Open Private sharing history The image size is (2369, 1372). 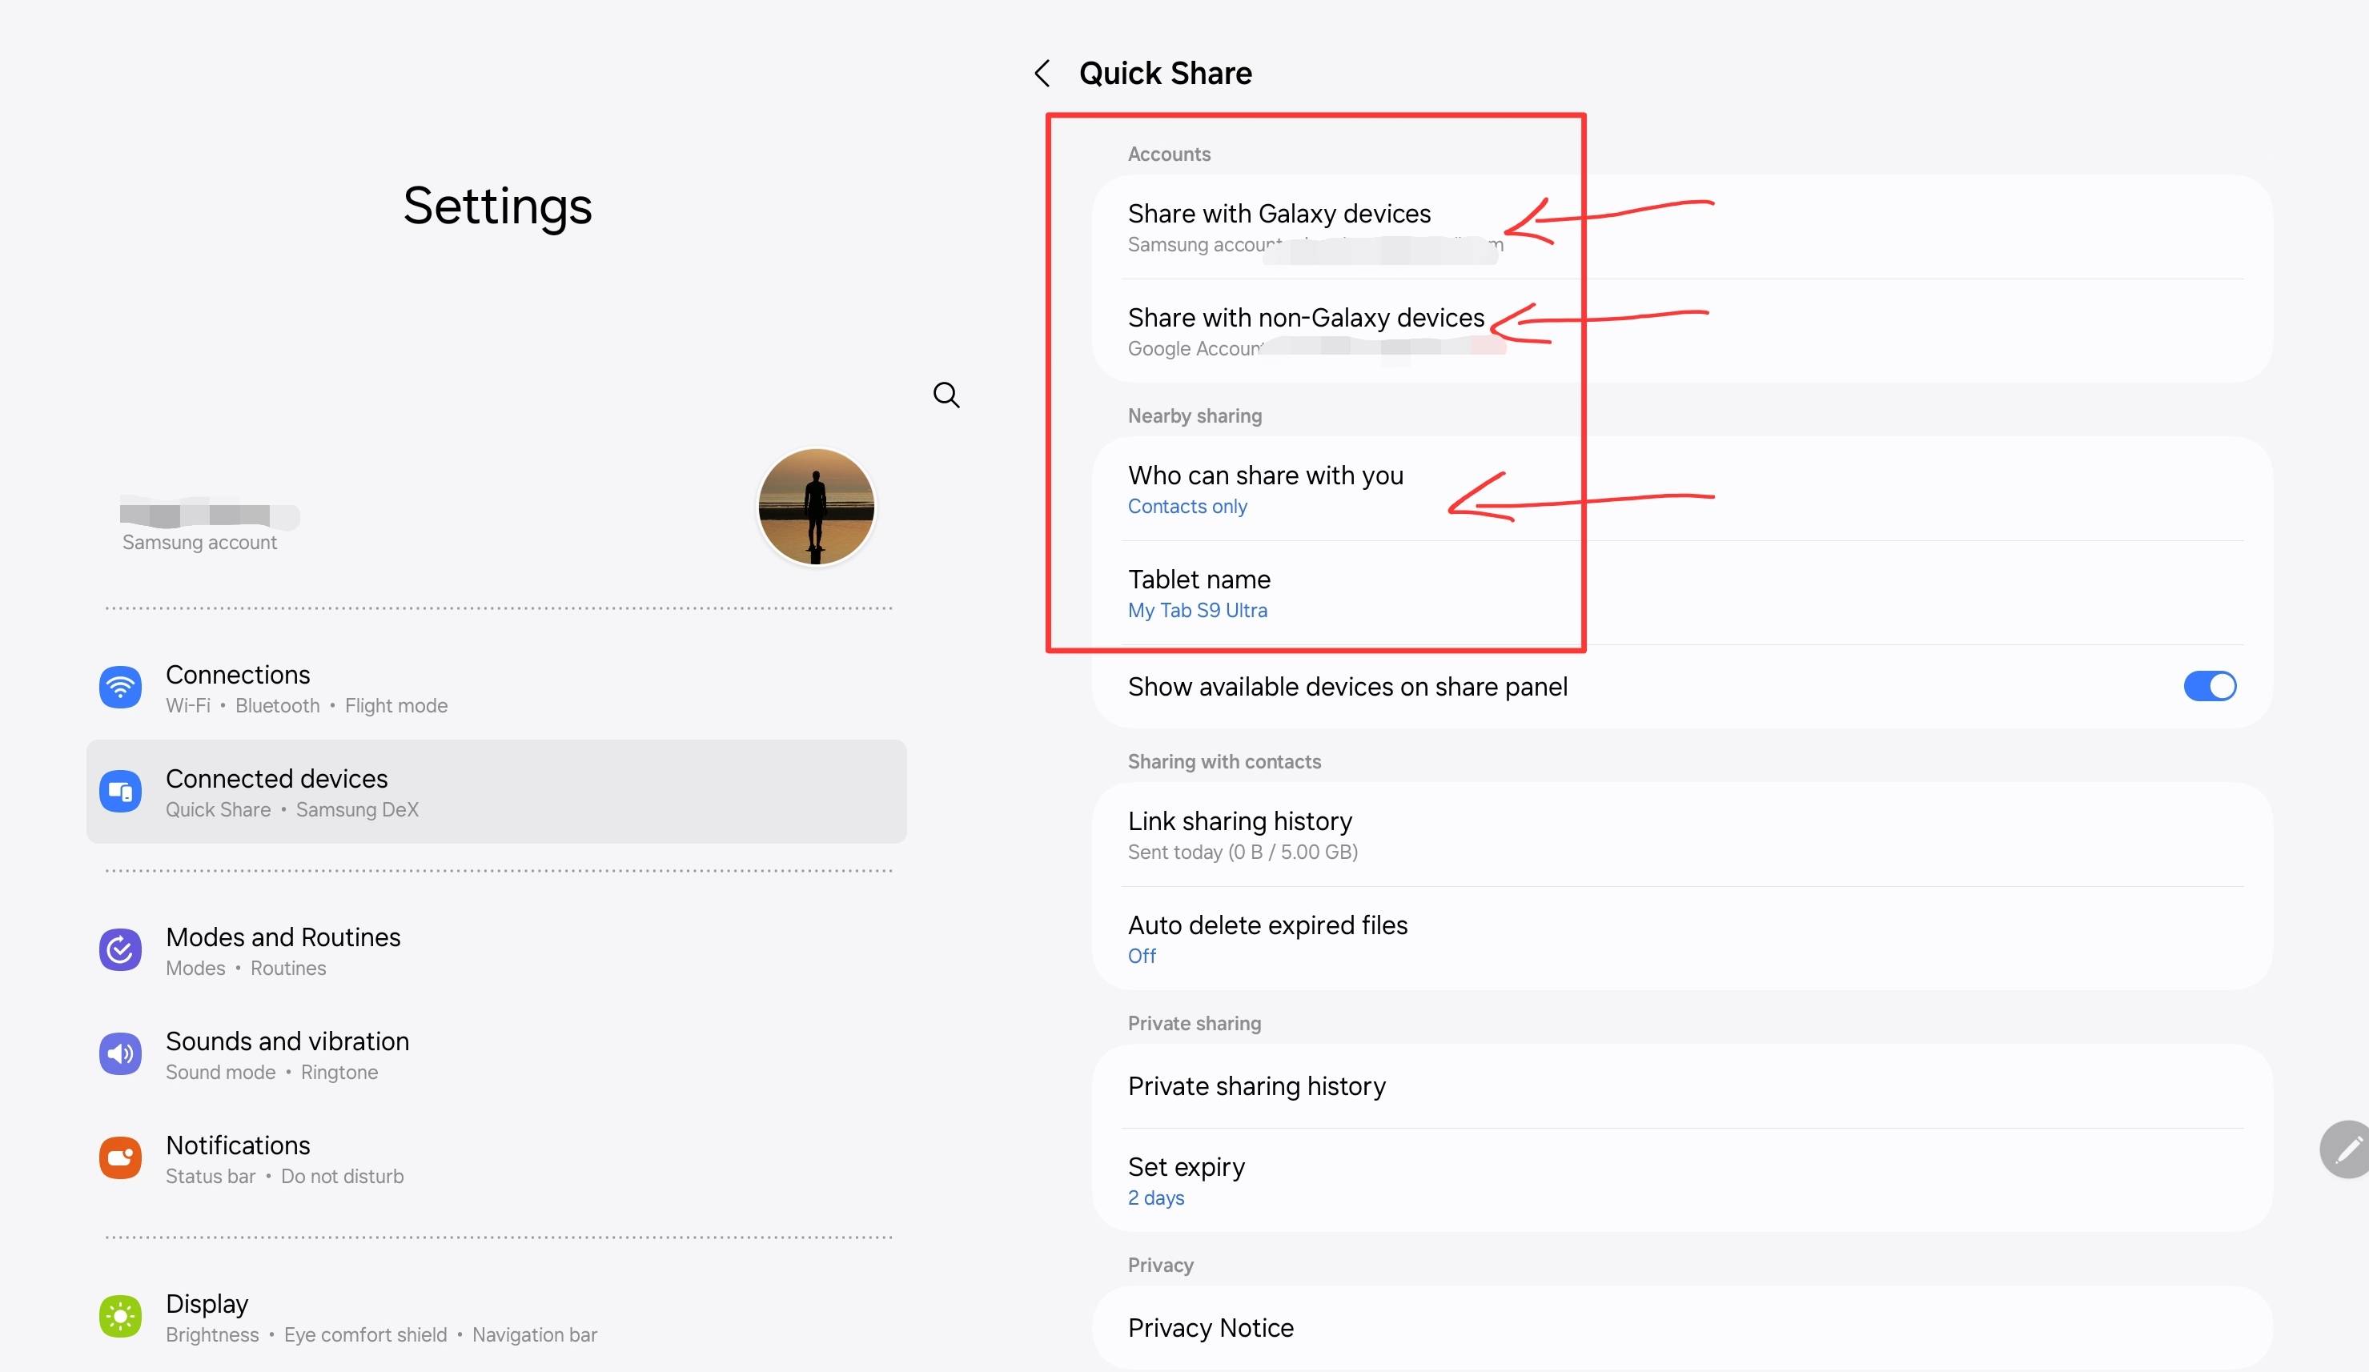coord(1256,1086)
